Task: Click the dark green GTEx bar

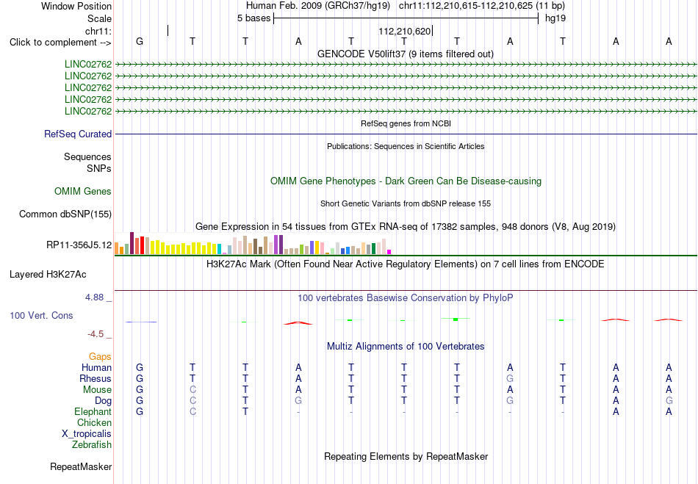Action: tap(373, 249)
